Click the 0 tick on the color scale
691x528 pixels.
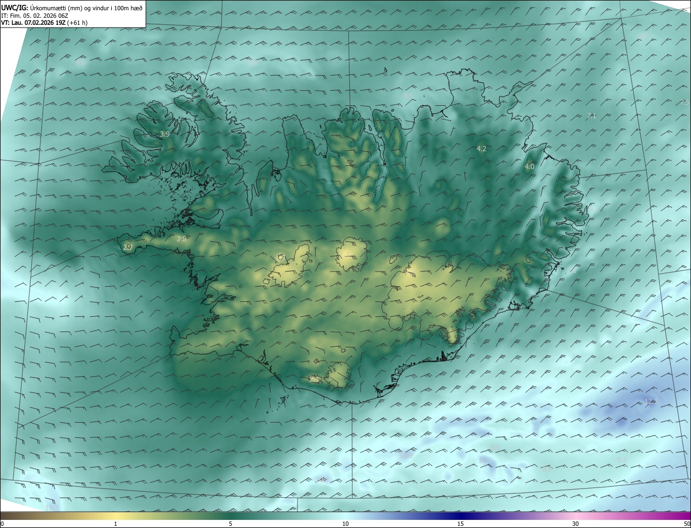tap(2, 524)
